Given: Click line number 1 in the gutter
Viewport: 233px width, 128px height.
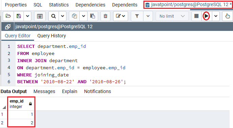Looking at the screenshot, I should (x=9, y=47).
